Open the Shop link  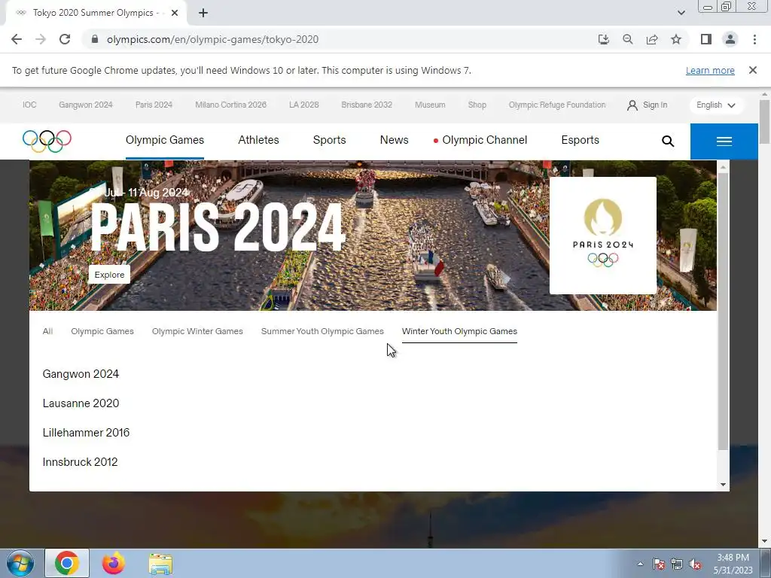click(477, 105)
